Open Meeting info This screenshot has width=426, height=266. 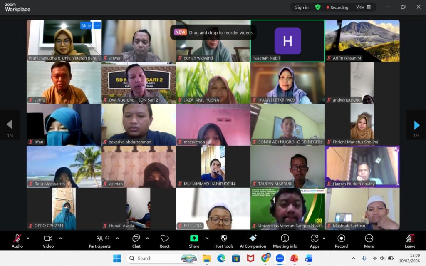coord(285,241)
